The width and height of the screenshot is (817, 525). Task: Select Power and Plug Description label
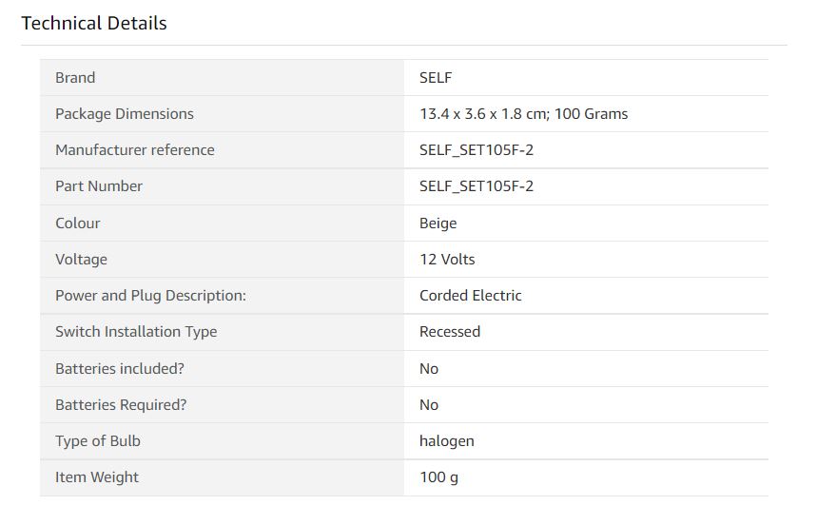click(x=150, y=296)
